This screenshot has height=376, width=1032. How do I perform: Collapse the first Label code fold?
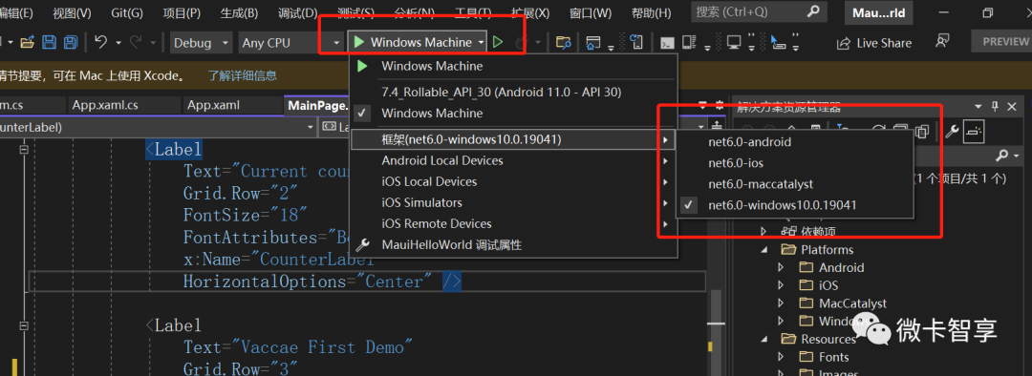click(x=25, y=150)
